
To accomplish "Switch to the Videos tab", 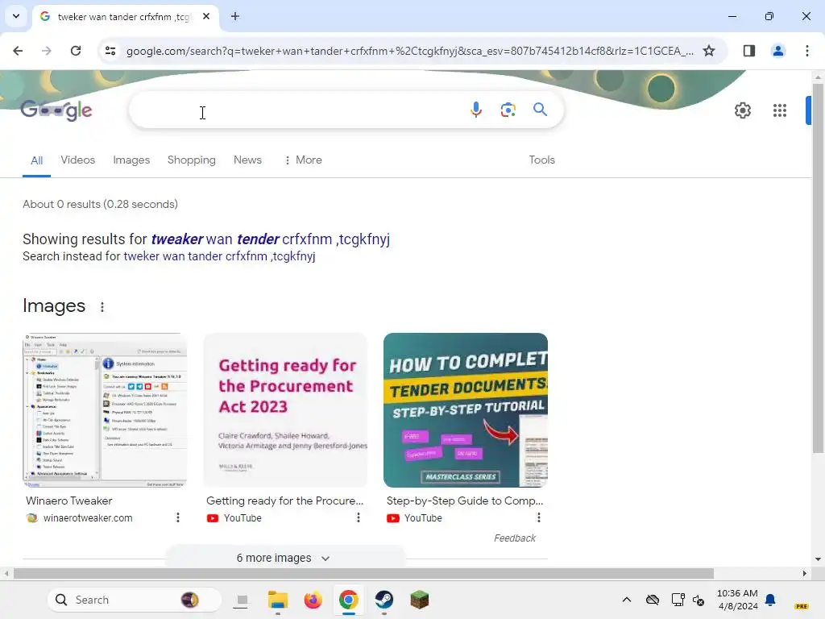I will point(78,160).
